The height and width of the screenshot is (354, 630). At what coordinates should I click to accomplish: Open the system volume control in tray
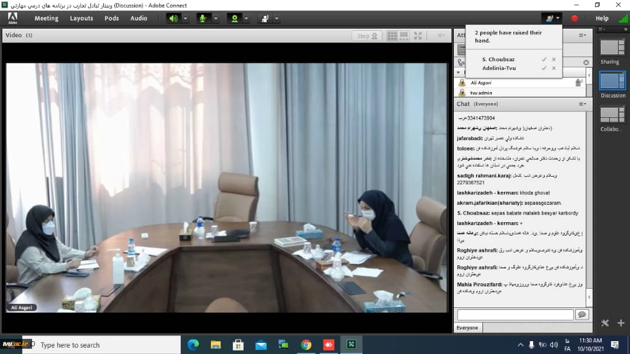pos(554,345)
